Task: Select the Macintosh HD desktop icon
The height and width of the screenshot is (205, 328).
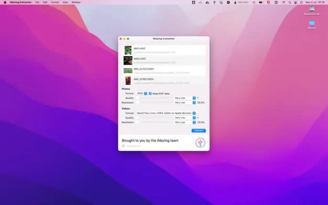Action: click(x=312, y=9)
